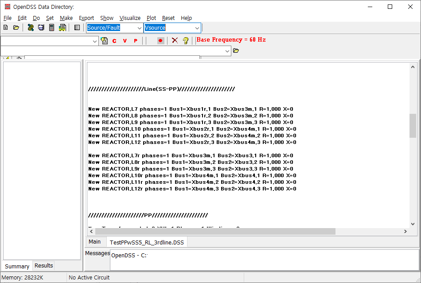
Task: Click the script line defining REACTOR.L11r
Action: tap(192, 182)
